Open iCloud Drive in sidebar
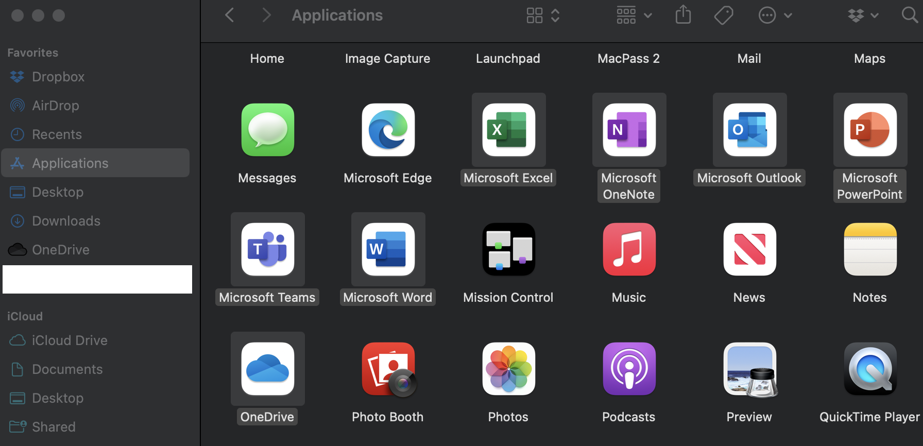 [x=70, y=340]
